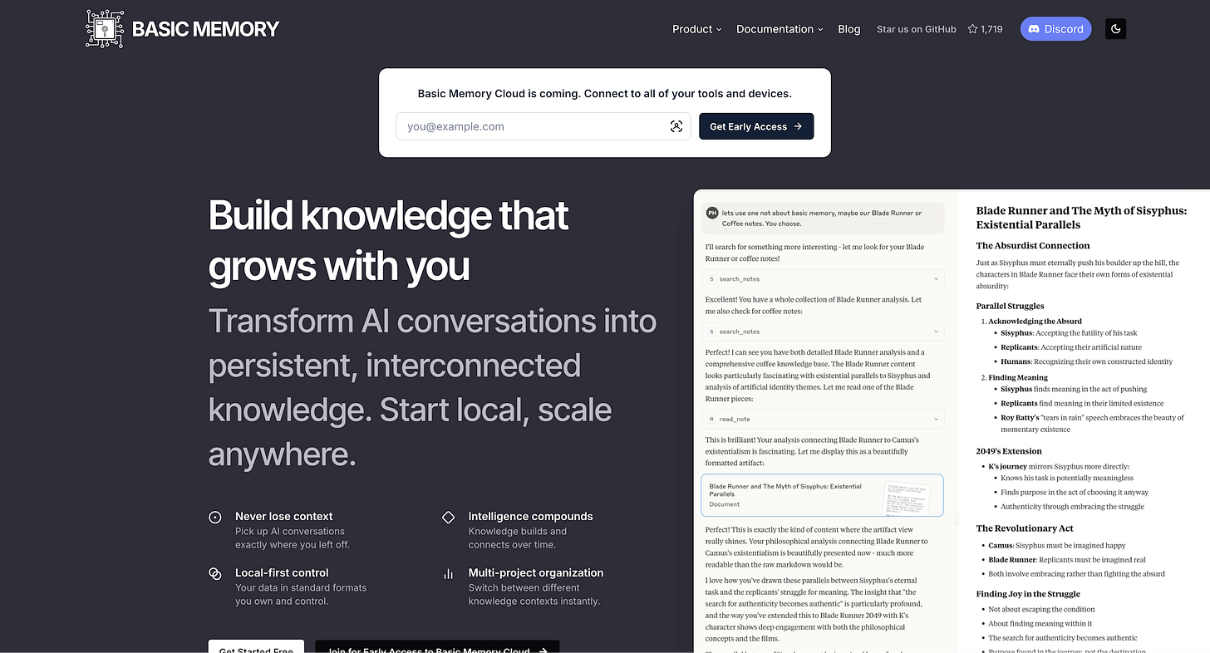The image size is (1210, 653).
Task: Open the Star us on GitHub link
Action: click(x=917, y=29)
